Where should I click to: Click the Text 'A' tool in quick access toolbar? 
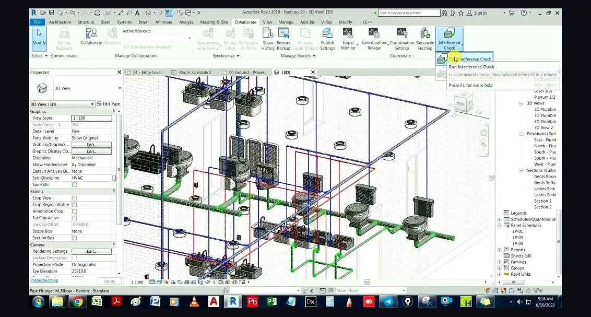137,13
